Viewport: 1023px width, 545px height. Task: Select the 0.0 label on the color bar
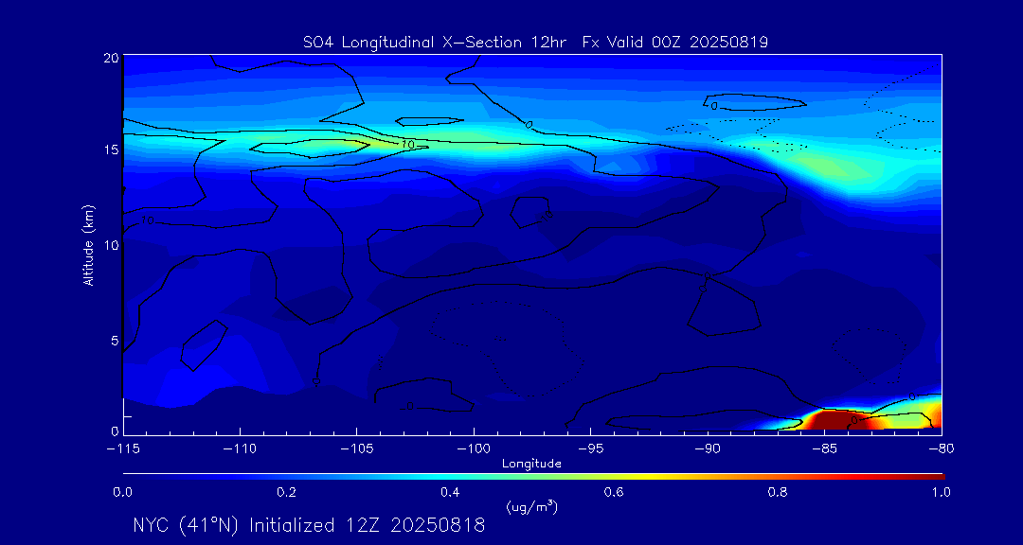tap(122, 492)
